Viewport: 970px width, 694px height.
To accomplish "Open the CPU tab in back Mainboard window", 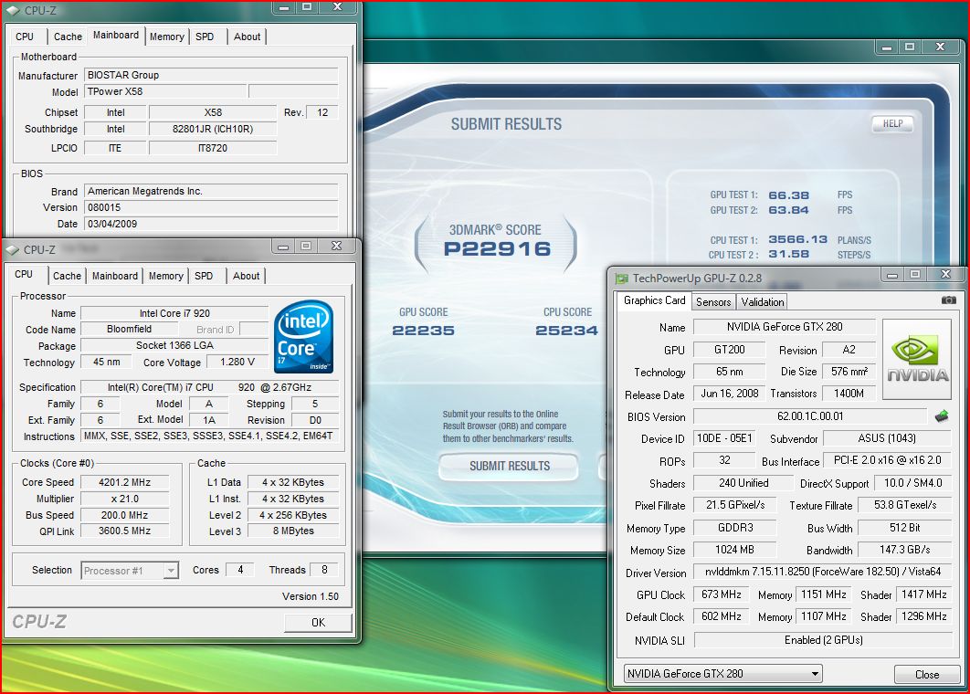I will tap(25, 37).
